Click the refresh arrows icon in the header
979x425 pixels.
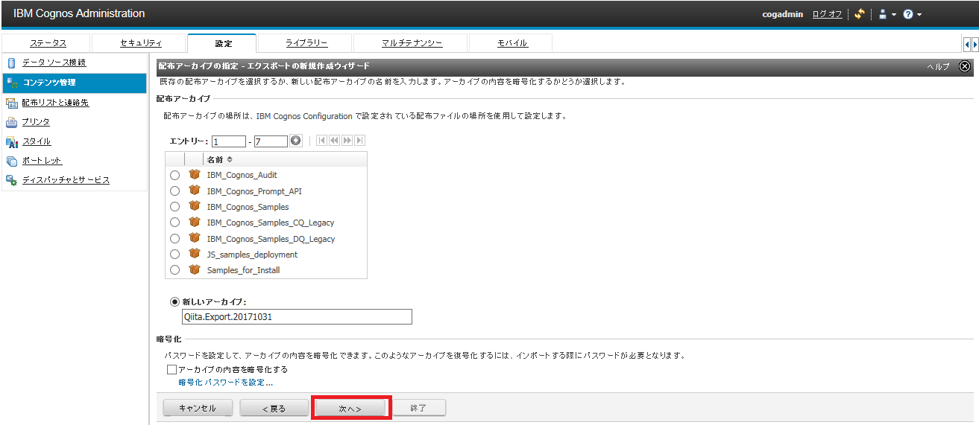(x=859, y=14)
